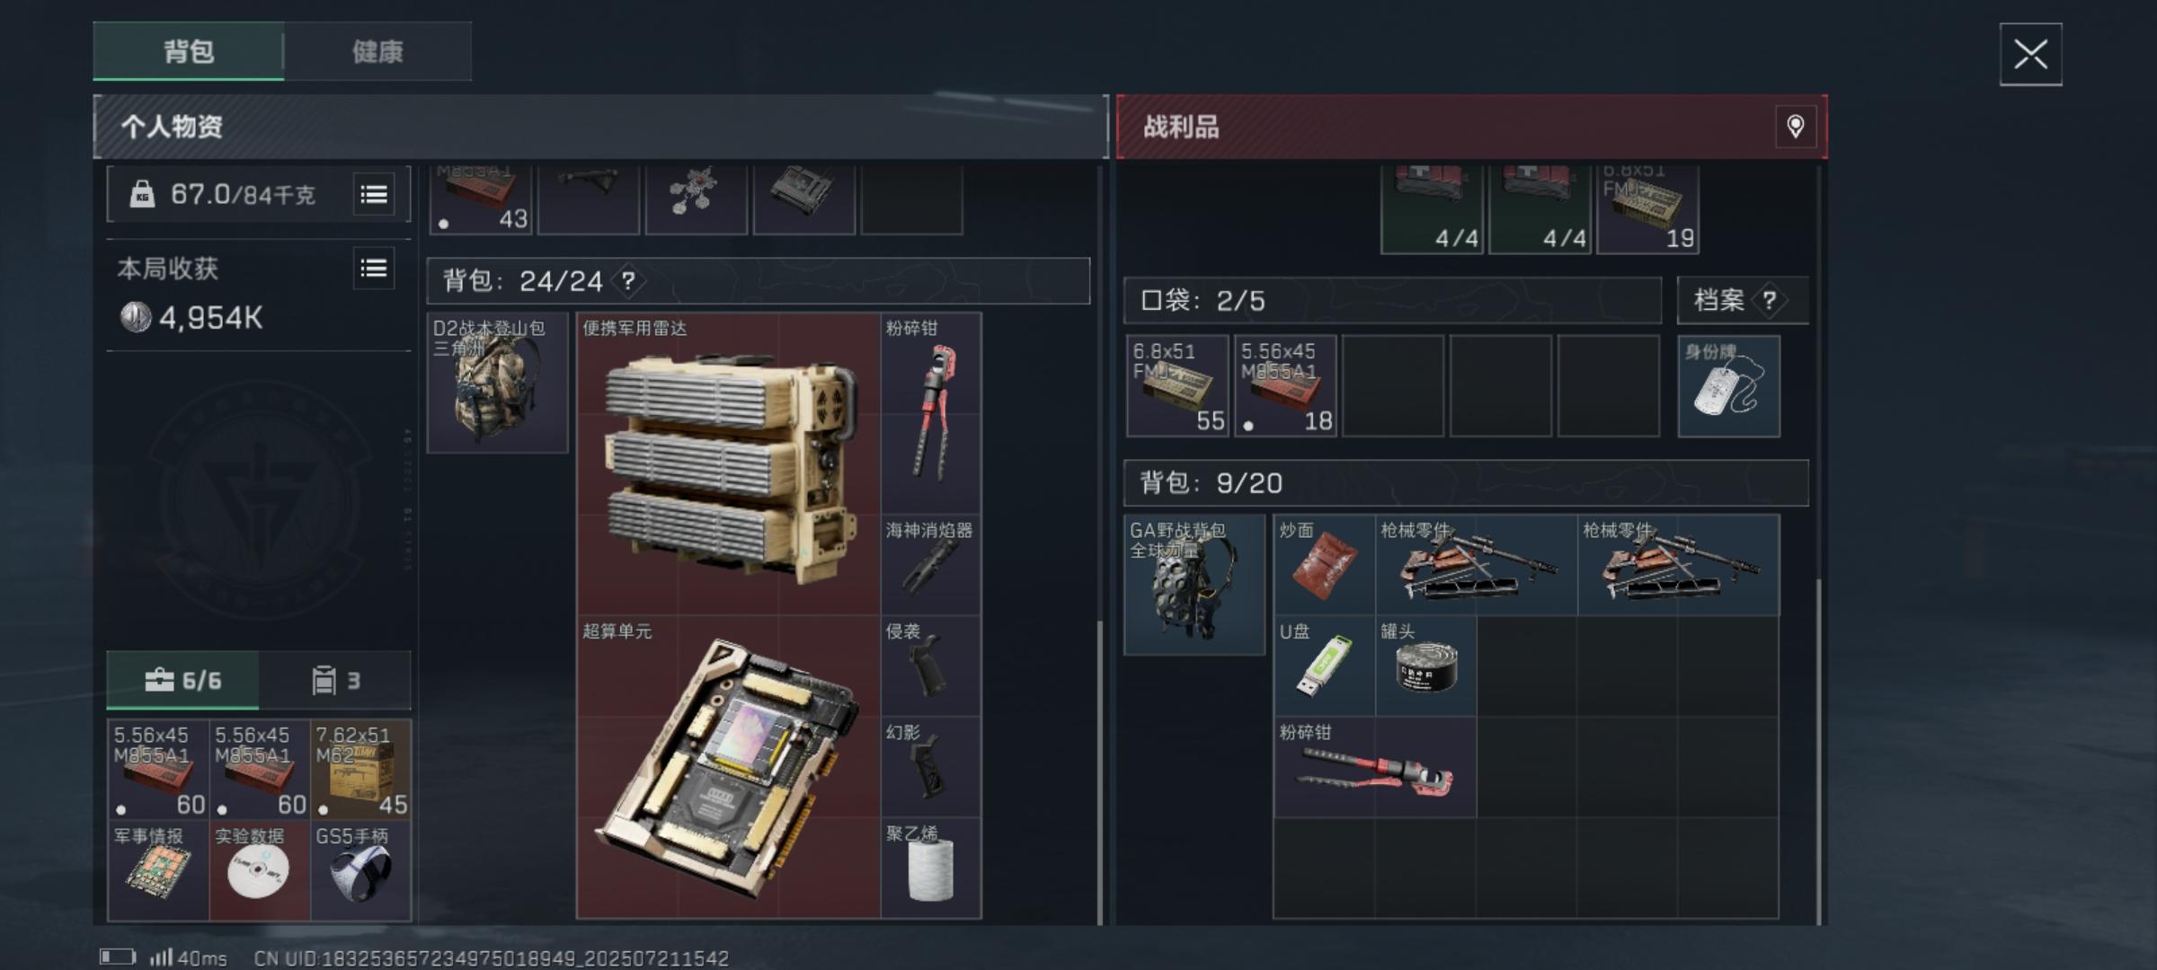Viewport: 2157px width, 970px height.
Task: Select the 炒面 food item in loot
Action: click(1324, 565)
